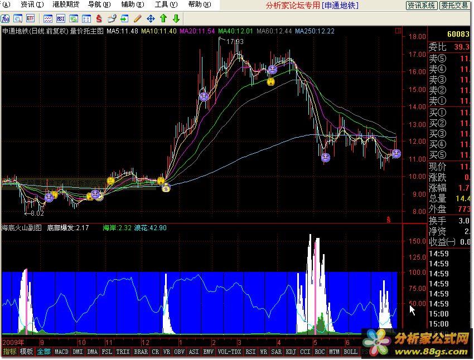Click the green arrow import window icon
474x360 pixels.
[x=124, y=19]
